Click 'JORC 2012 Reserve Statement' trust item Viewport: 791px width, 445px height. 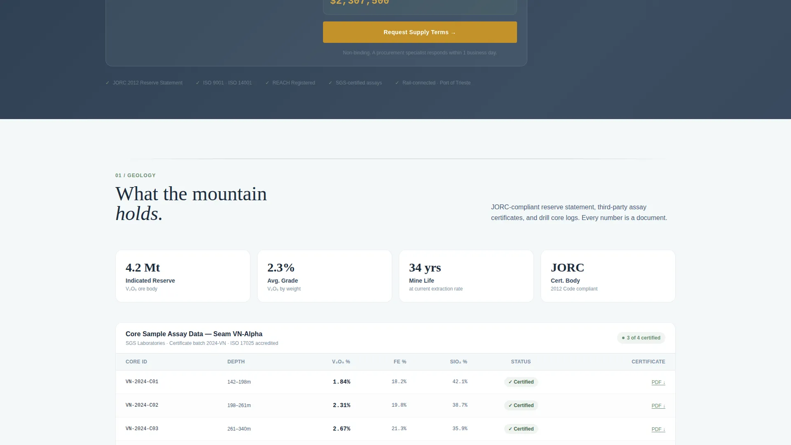144,83
